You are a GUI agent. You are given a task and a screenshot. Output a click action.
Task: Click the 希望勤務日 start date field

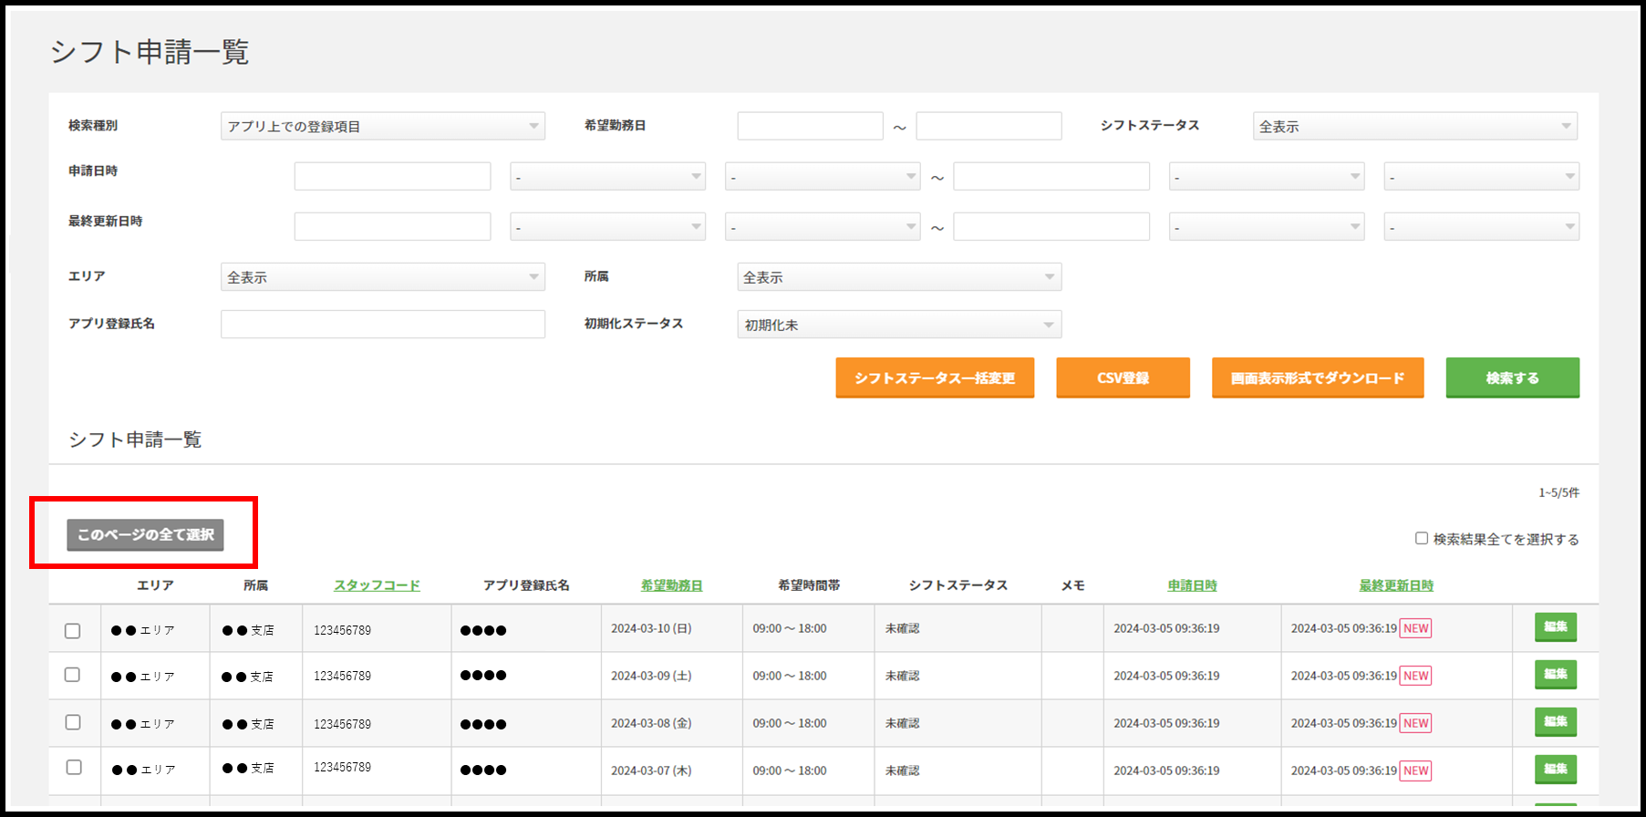pos(810,126)
